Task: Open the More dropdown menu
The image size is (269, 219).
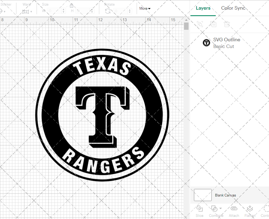Action: pos(145,9)
